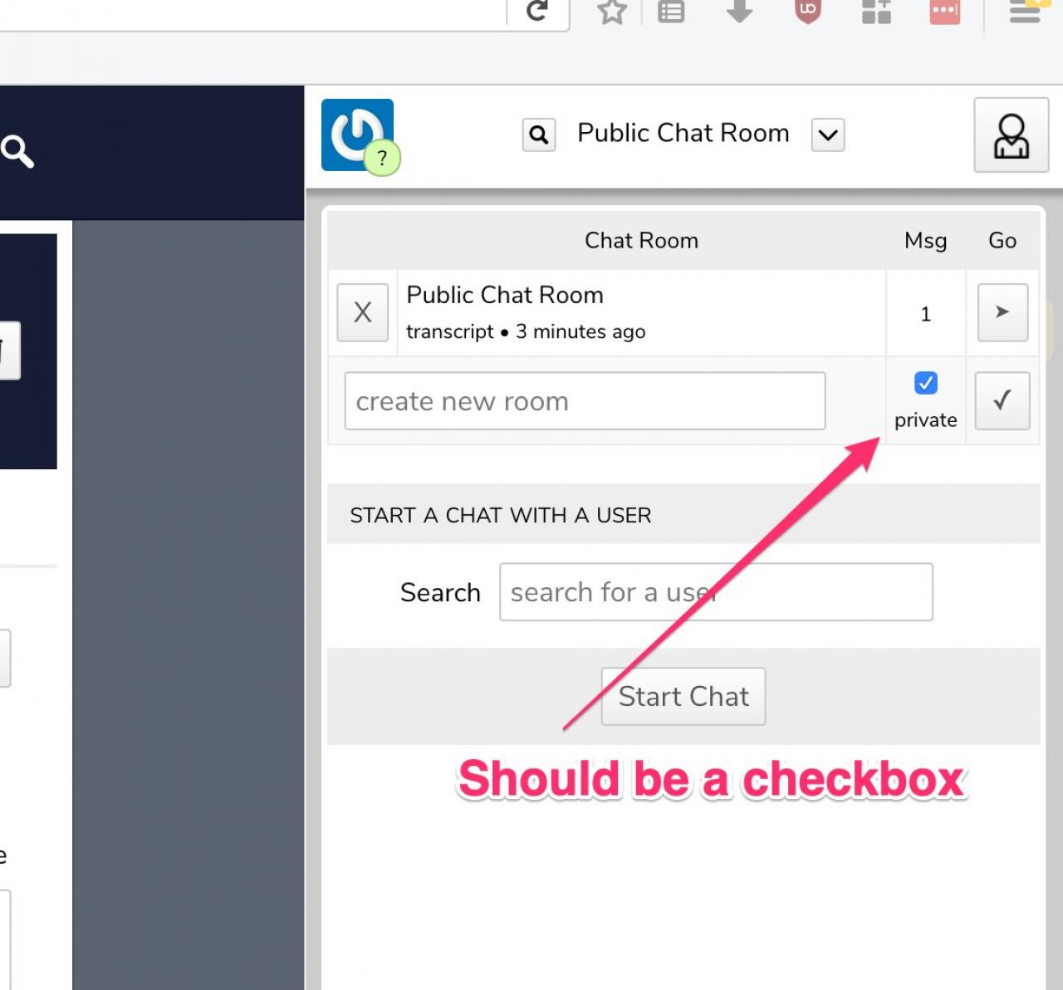Click the 3 minutes ago timestamp
The height and width of the screenshot is (990, 1063).
[x=580, y=331]
